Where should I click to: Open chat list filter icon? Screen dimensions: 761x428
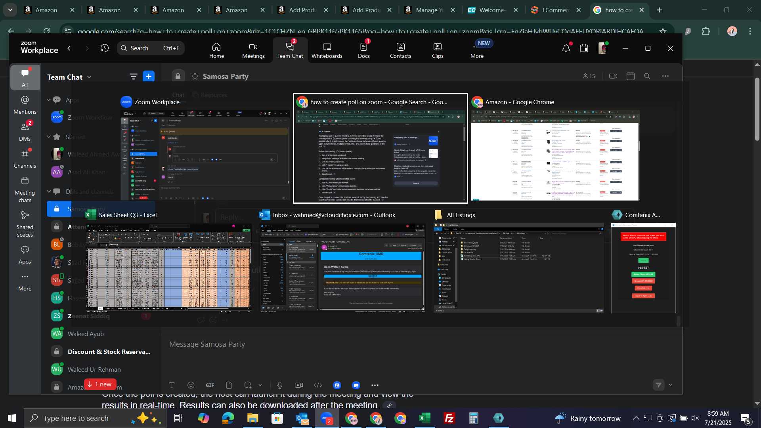pyautogui.click(x=133, y=76)
